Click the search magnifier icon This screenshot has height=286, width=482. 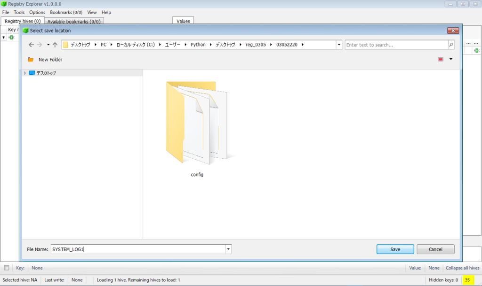tap(451, 45)
